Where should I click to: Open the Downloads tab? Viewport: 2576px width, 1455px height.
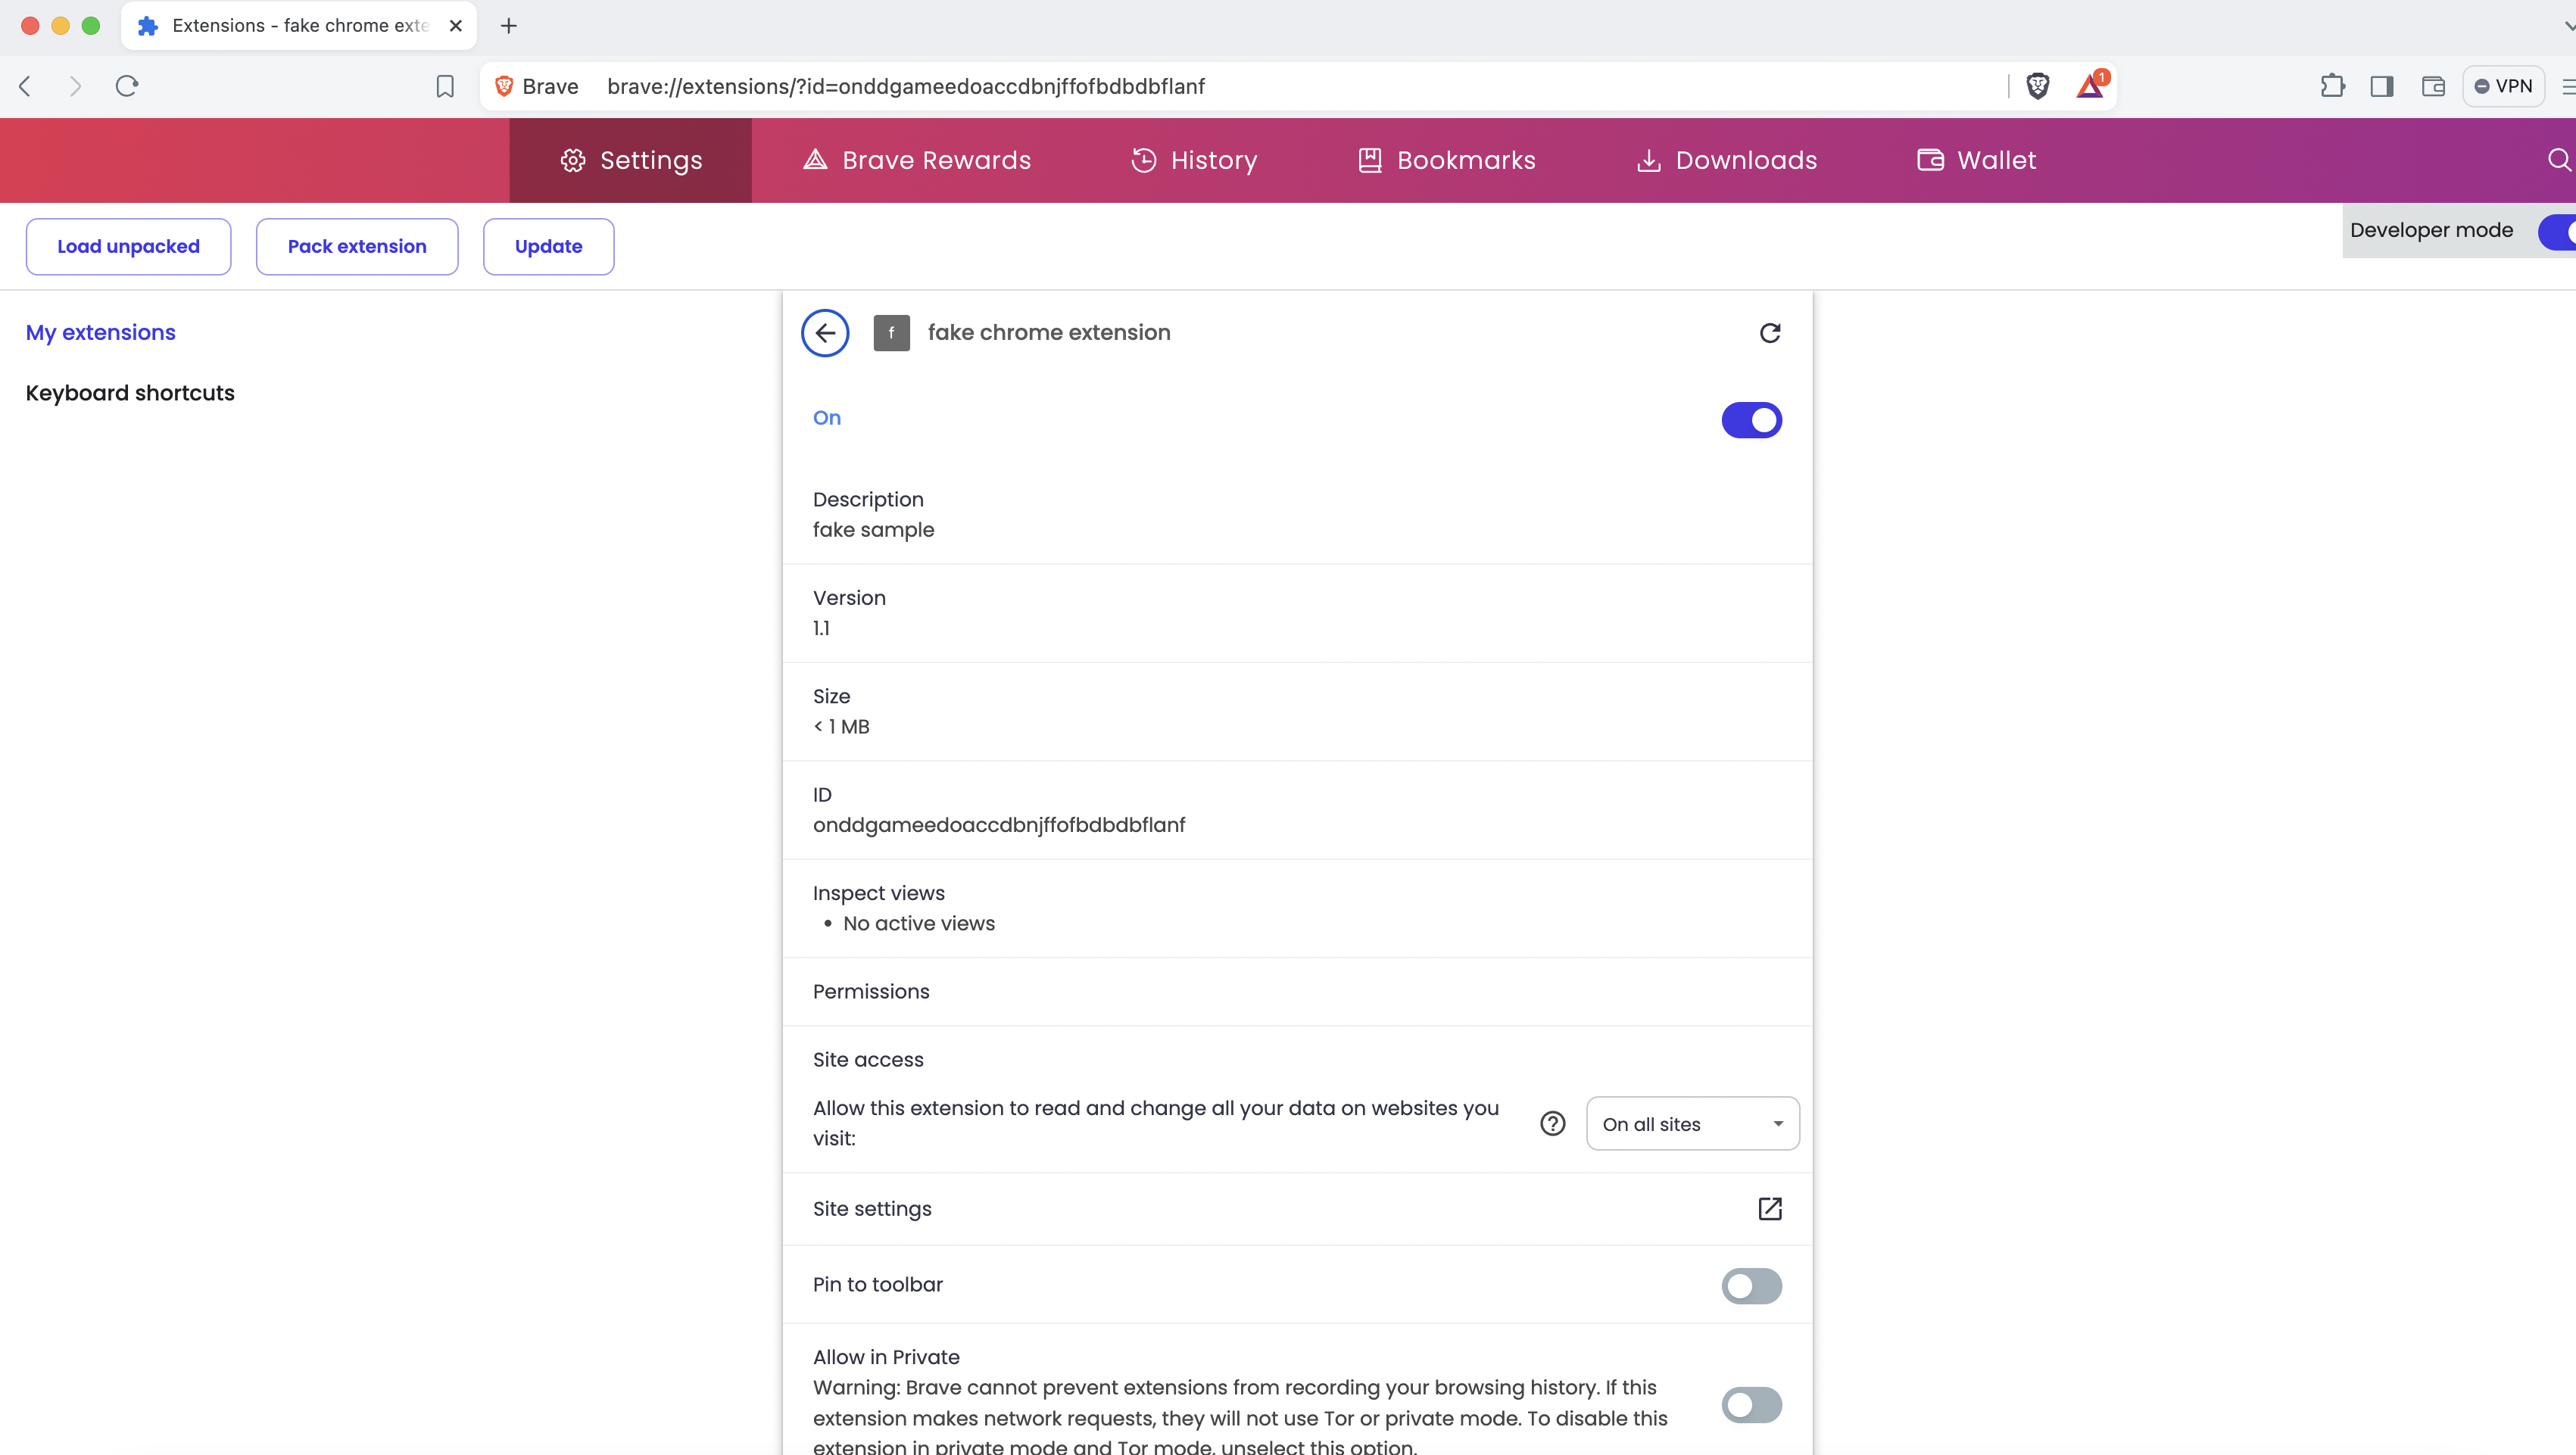coord(1726,160)
